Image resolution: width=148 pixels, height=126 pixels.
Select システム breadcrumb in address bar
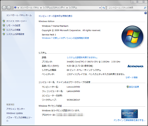pyautogui.click(x=73, y=8)
